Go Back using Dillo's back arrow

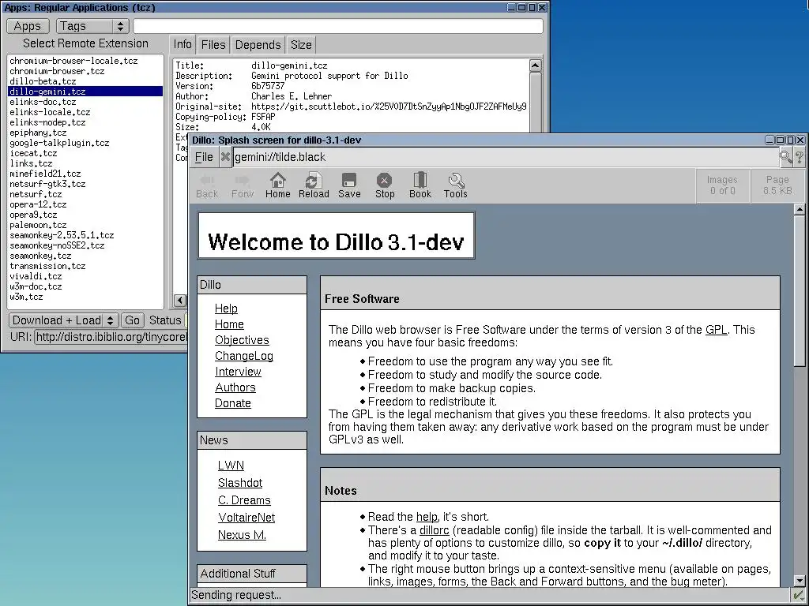pos(207,185)
